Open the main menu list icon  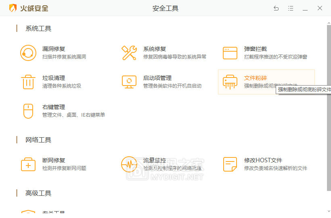click(291, 8)
